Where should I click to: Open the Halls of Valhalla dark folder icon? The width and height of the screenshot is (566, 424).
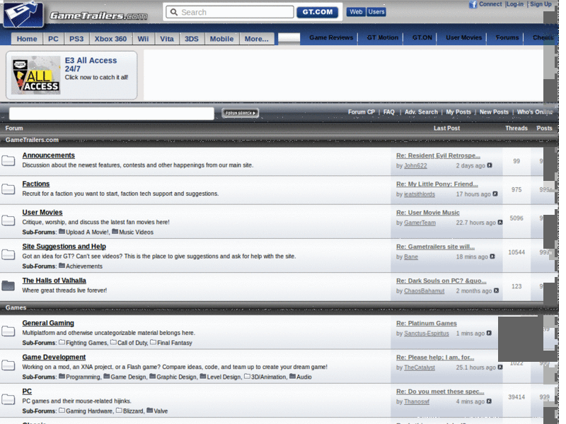[x=8, y=285]
